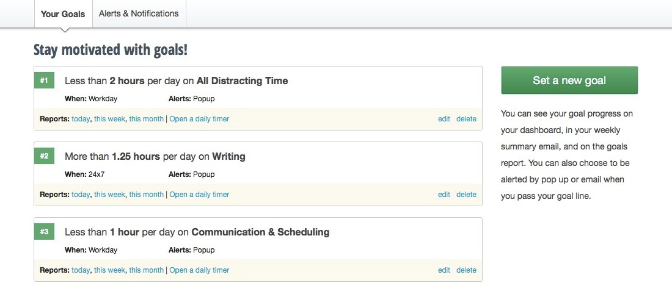View this month report for Writing goal
This screenshot has width=672, height=305.
coord(146,195)
